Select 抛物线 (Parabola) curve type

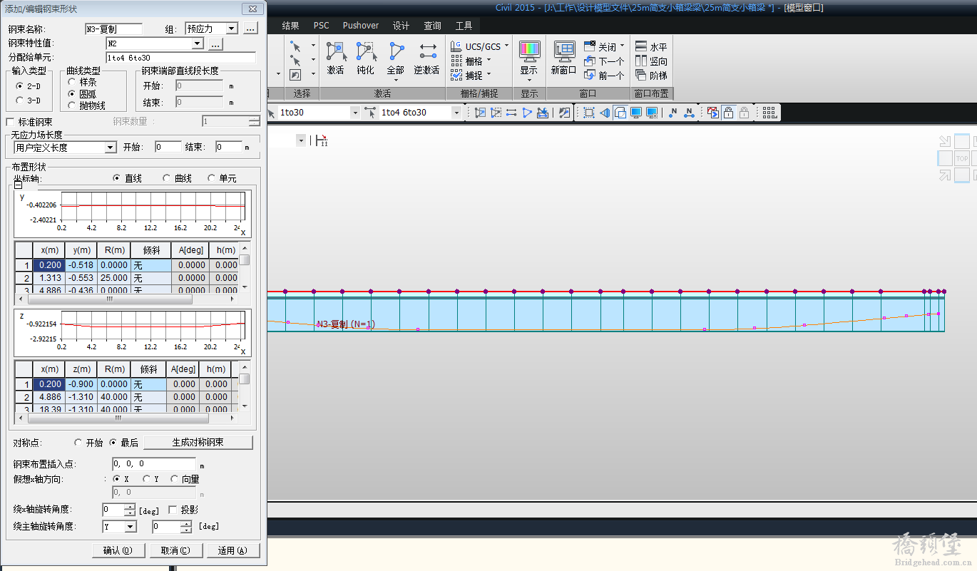point(72,106)
